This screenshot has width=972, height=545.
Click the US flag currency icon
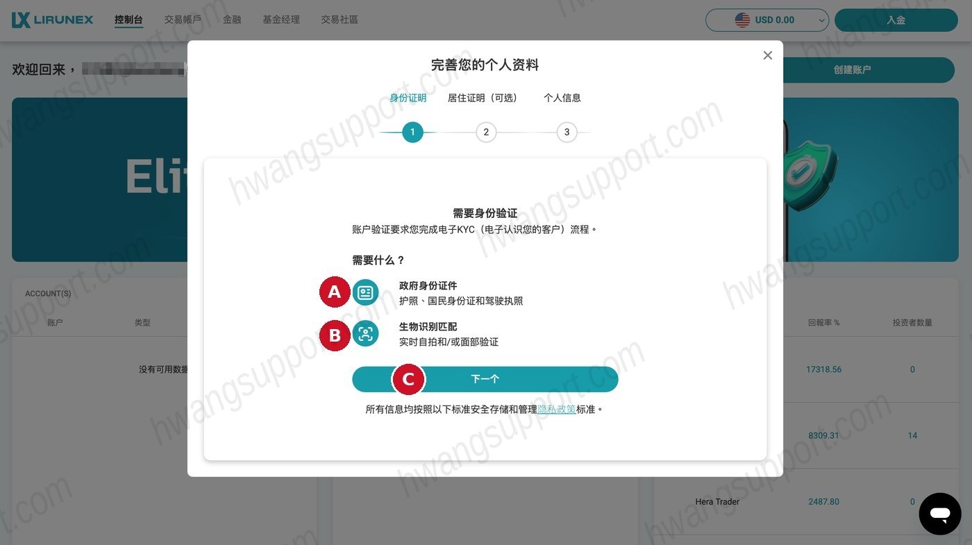(x=742, y=20)
